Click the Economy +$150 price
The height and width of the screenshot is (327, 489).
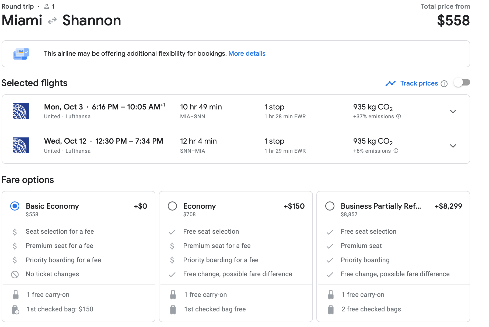coord(294,206)
